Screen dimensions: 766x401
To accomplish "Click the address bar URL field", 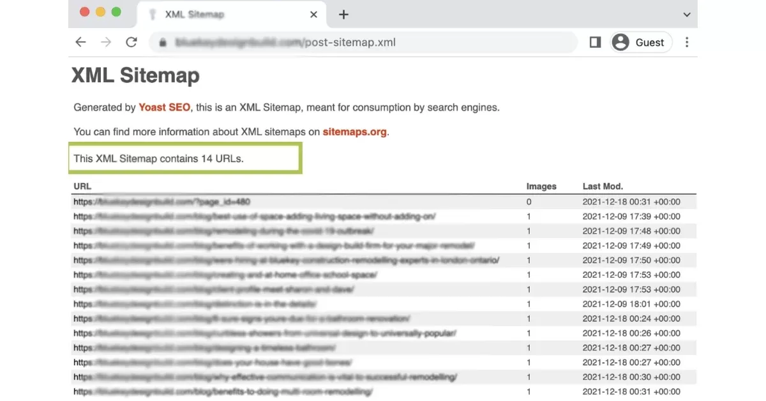I will pyautogui.click(x=364, y=43).
